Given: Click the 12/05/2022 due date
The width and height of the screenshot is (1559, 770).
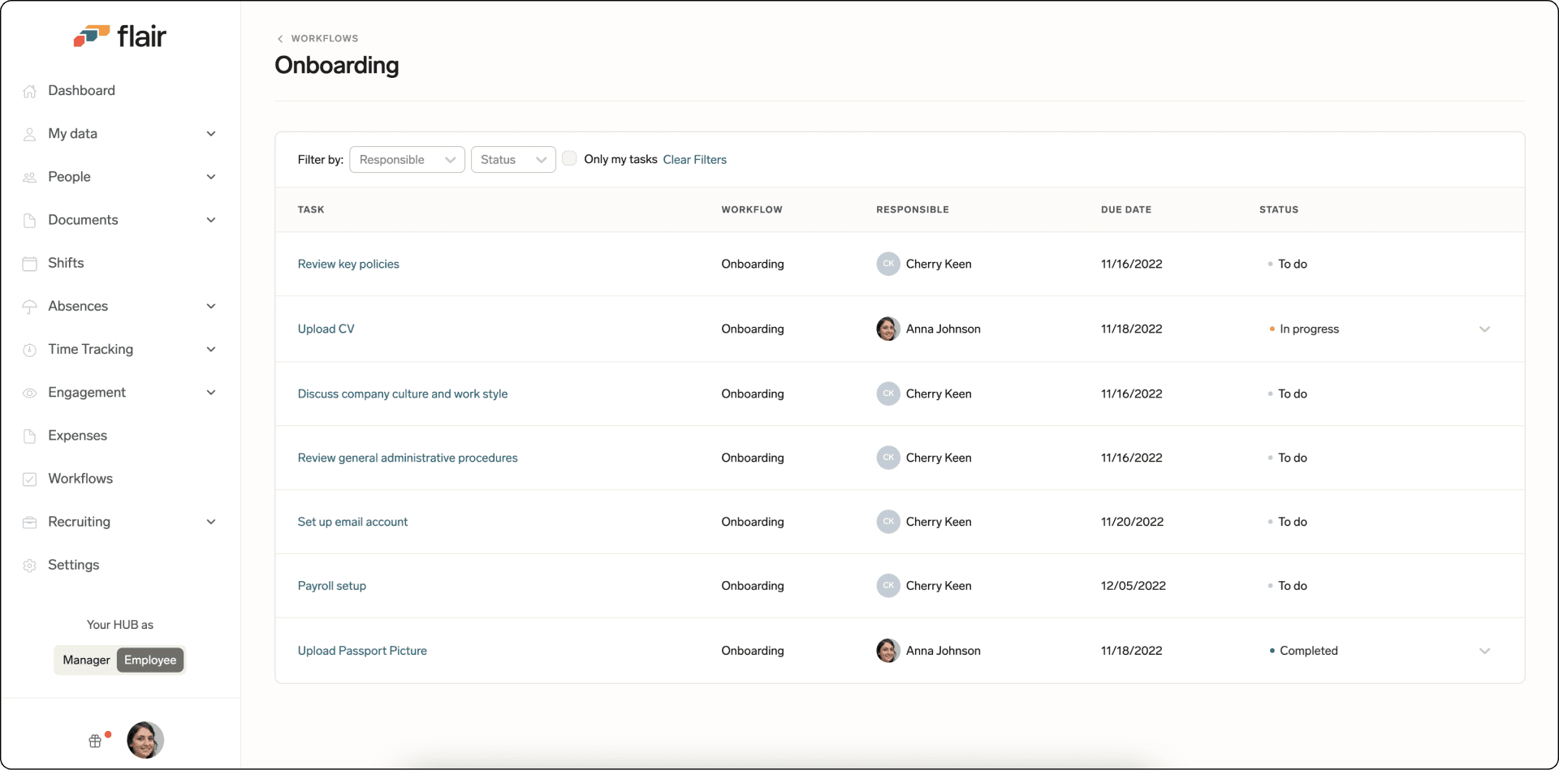Looking at the screenshot, I should (1133, 586).
